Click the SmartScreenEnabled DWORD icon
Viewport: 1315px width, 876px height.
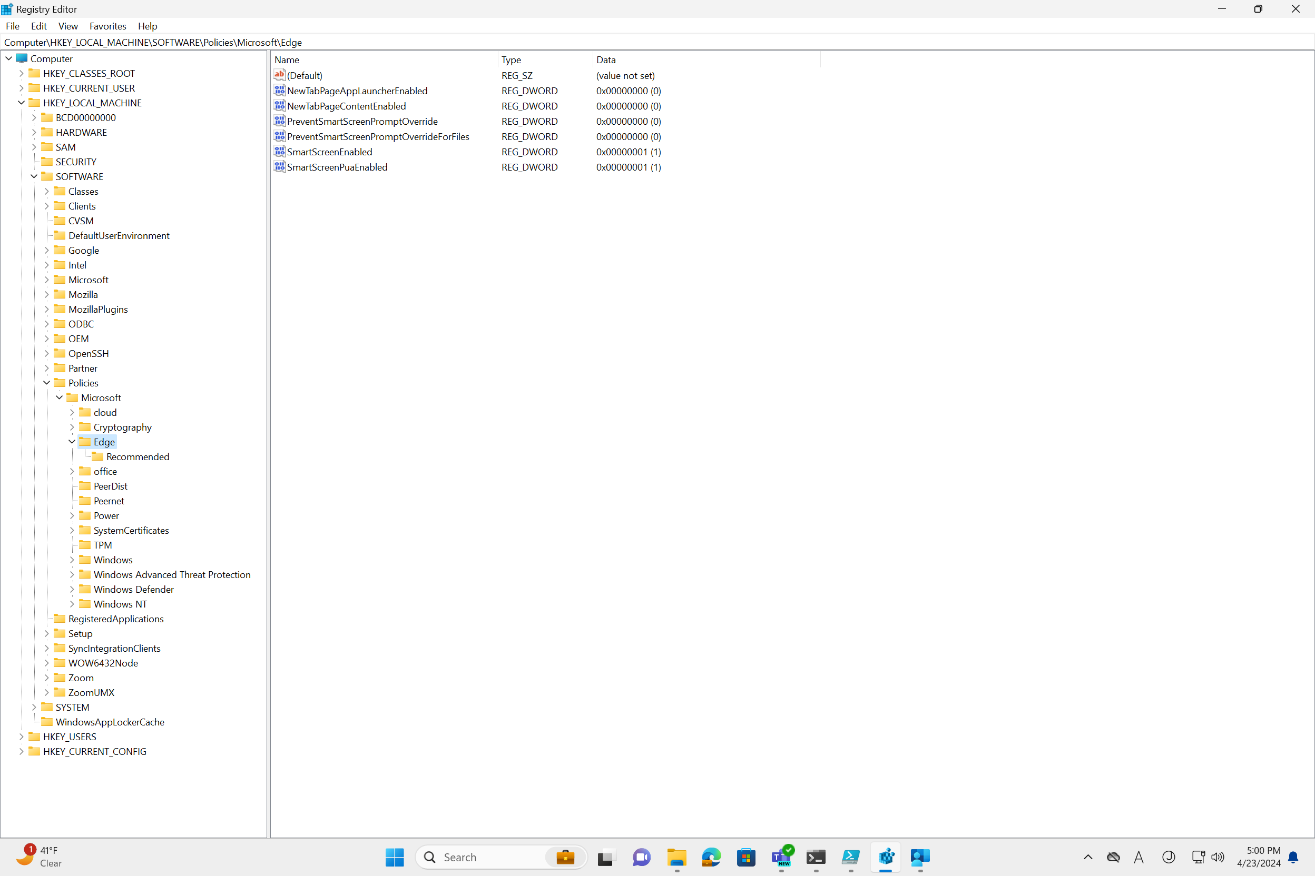point(280,152)
